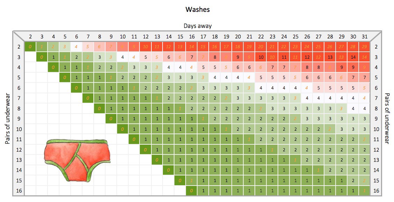Image resolution: width=394 pixels, height=202 pixels.
Task: Select the green 0 cell in row 2
Action: [30, 47]
